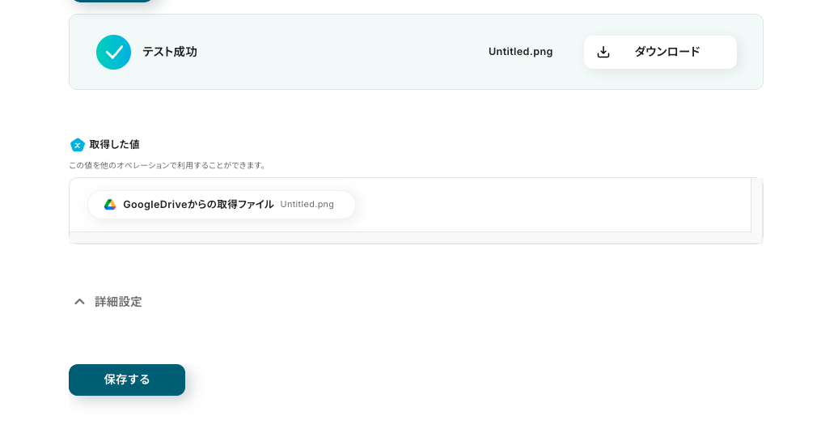Click the green test success checkmark icon
Image resolution: width=838 pixels, height=437 pixels.
tap(113, 52)
